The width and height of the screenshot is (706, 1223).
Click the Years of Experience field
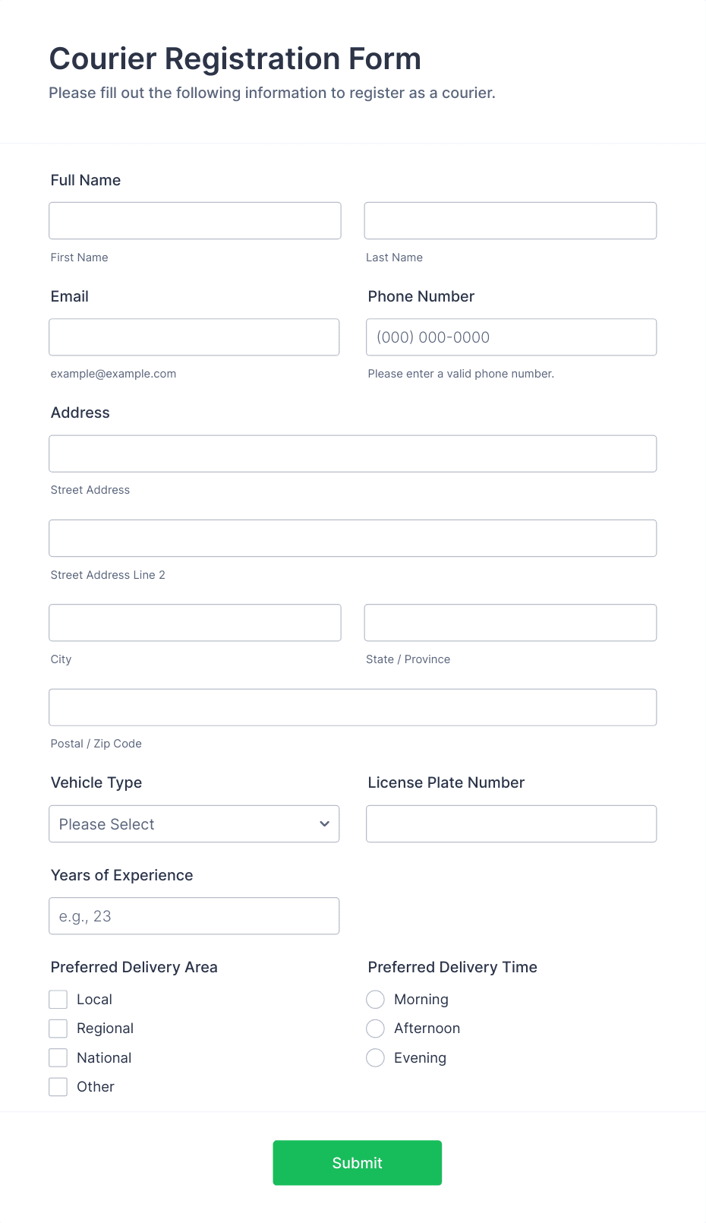[x=194, y=915]
